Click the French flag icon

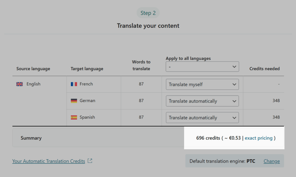[x=74, y=84]
